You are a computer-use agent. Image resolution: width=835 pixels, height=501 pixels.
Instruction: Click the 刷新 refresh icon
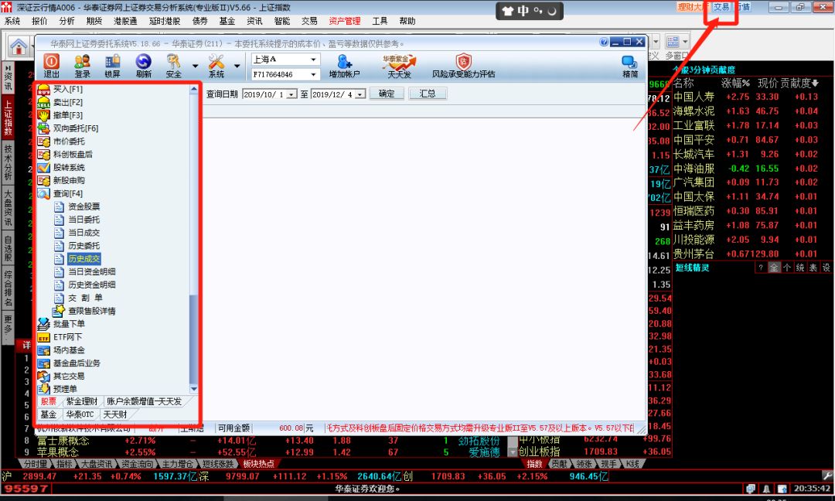click(x=143, y=62)
